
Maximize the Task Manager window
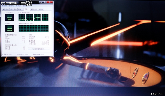[45, 2]
